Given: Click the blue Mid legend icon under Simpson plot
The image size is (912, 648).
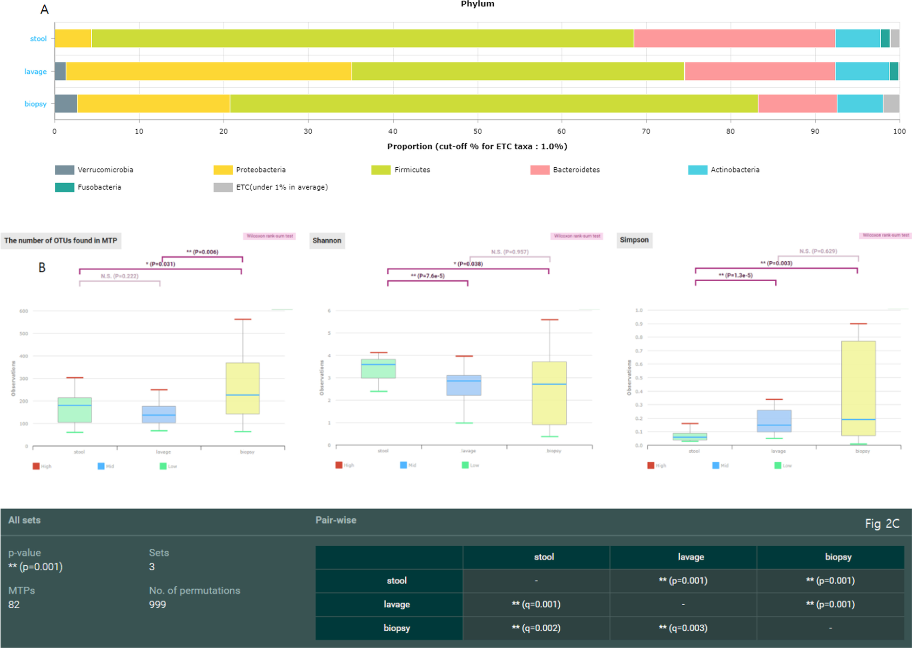Looking at the screenshot, I should point(716,465).
